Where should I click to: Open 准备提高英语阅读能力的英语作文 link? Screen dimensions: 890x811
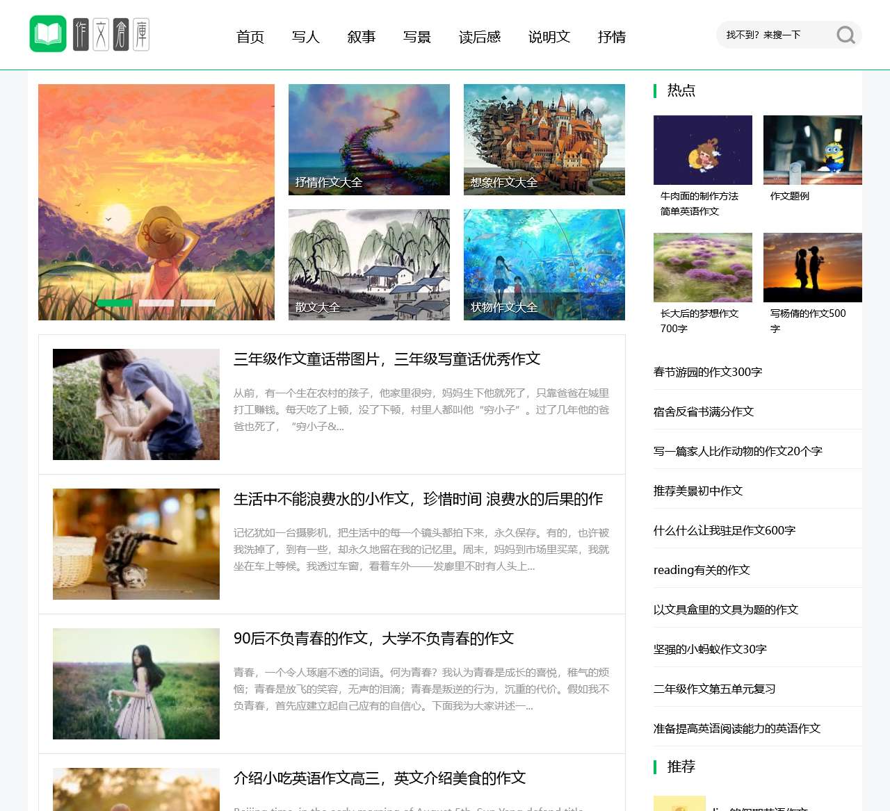tap(737, 728)
